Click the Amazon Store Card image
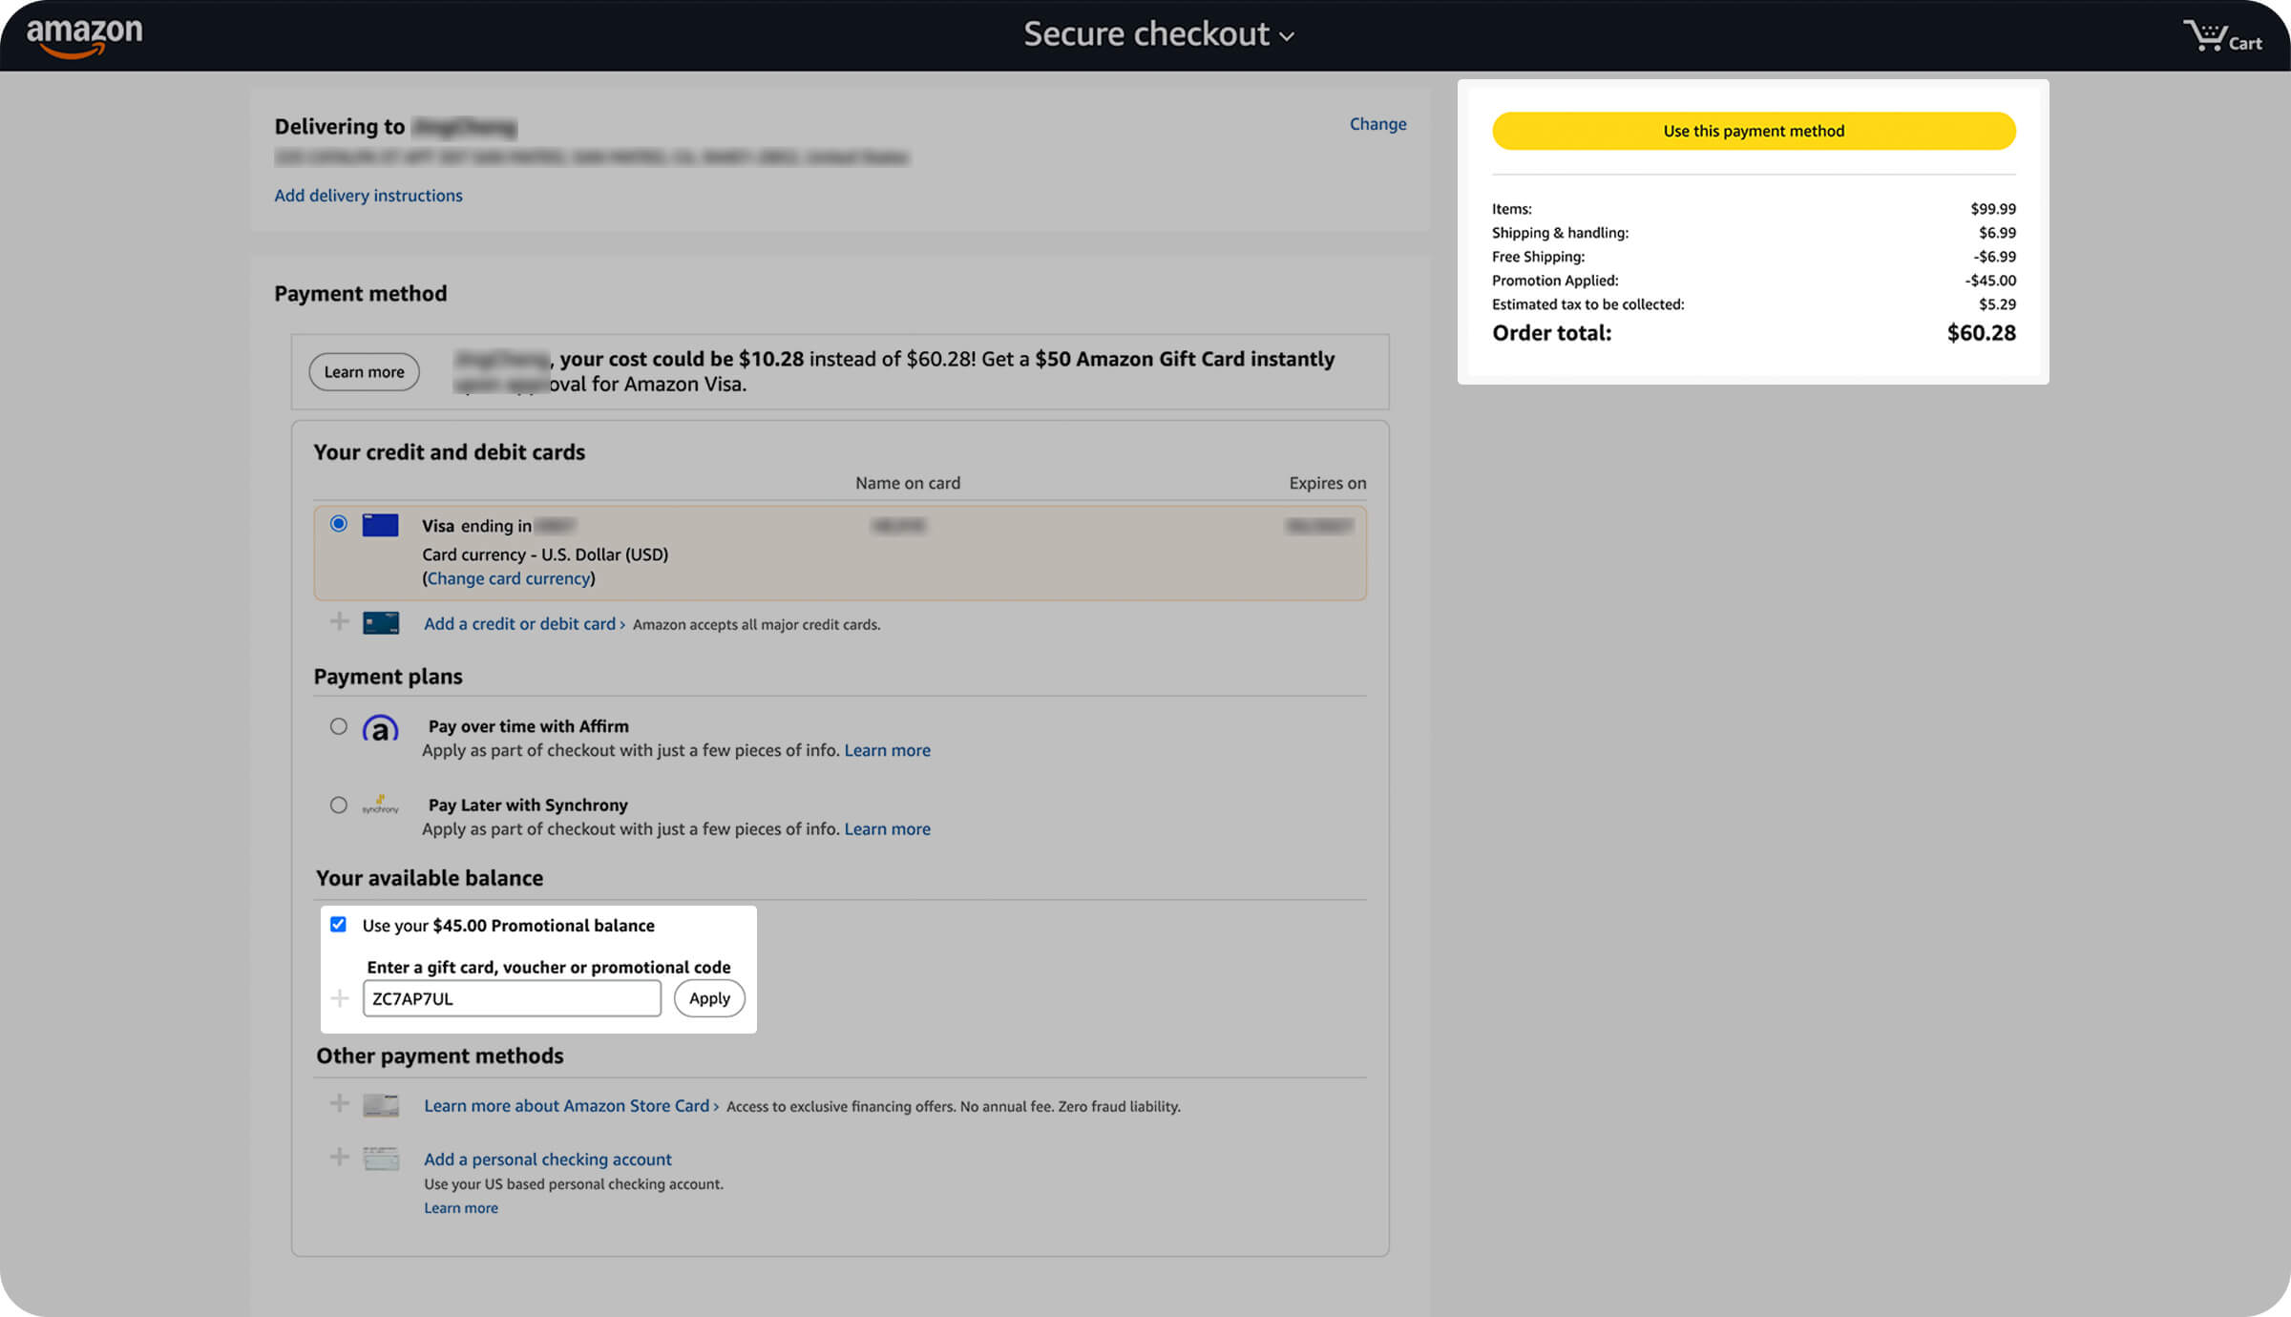 point(381,1105)
